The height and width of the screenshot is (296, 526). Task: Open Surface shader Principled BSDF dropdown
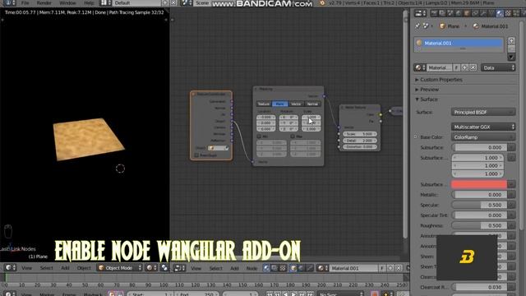point(483,112)
